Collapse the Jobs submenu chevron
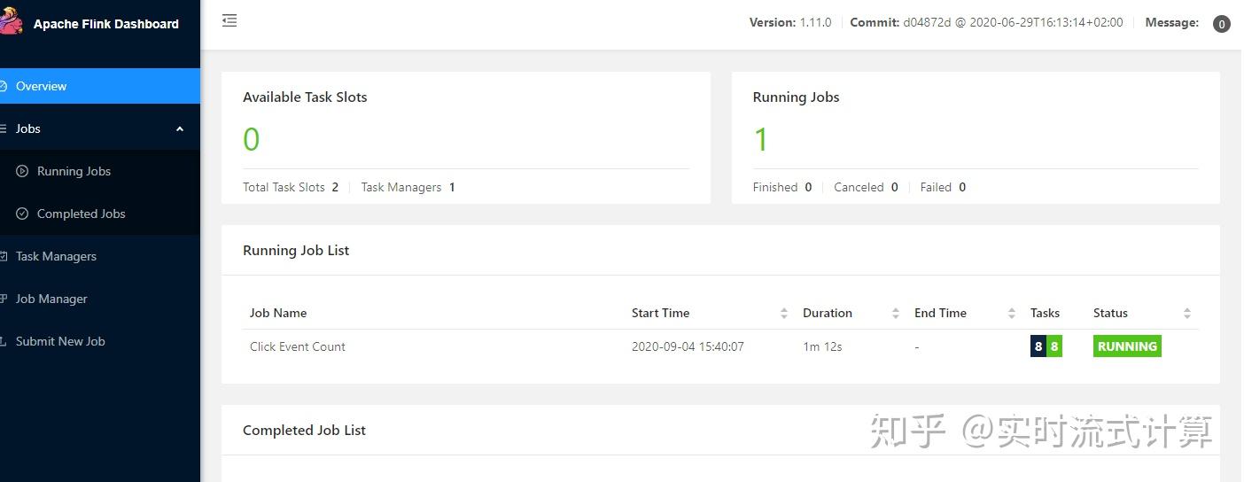Image resolution: width=1244 pixels, height=482 pixels. 180,128
